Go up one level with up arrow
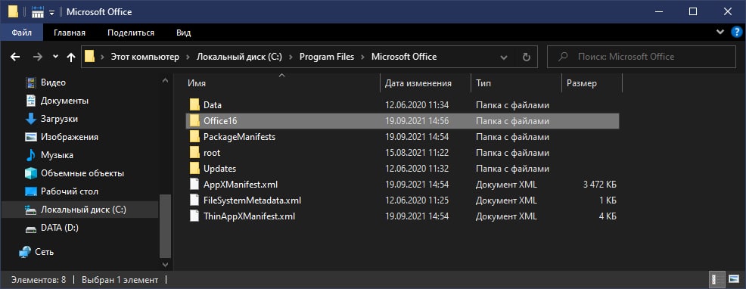The height and width of the screenshot is (289, 746). [x=71, y=57]
